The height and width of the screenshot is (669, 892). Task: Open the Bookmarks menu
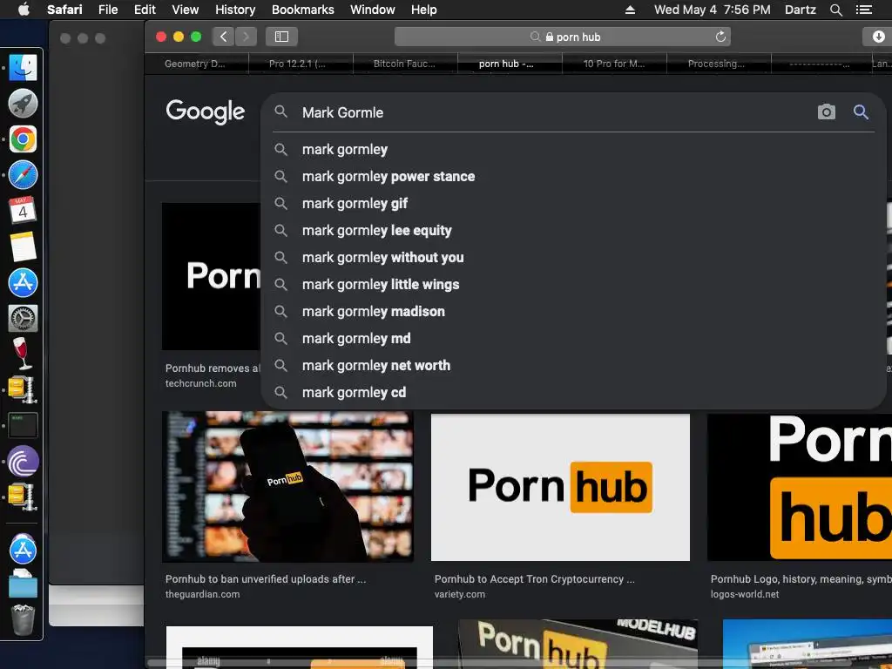click(x=302, y=10)
